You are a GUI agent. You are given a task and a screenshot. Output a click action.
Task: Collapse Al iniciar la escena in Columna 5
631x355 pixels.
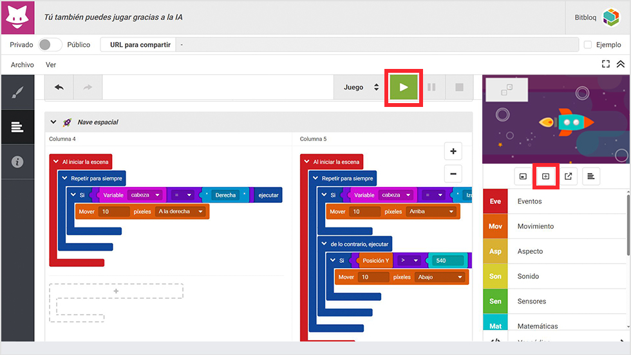(306, 162)
